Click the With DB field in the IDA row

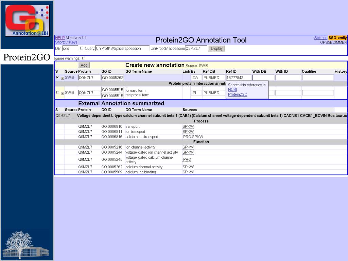tap(263, 78)
